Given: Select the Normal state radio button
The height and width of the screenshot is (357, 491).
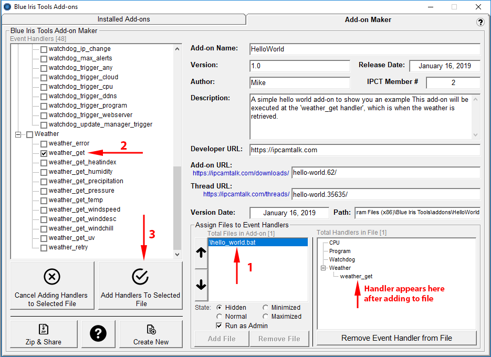Looking at the screenshot, I should [219, 316].
